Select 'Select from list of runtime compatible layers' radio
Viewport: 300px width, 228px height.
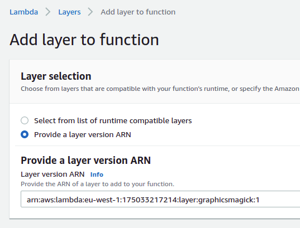point(25,120)
